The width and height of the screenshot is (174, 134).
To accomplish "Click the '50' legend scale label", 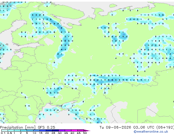I will 85,133.
